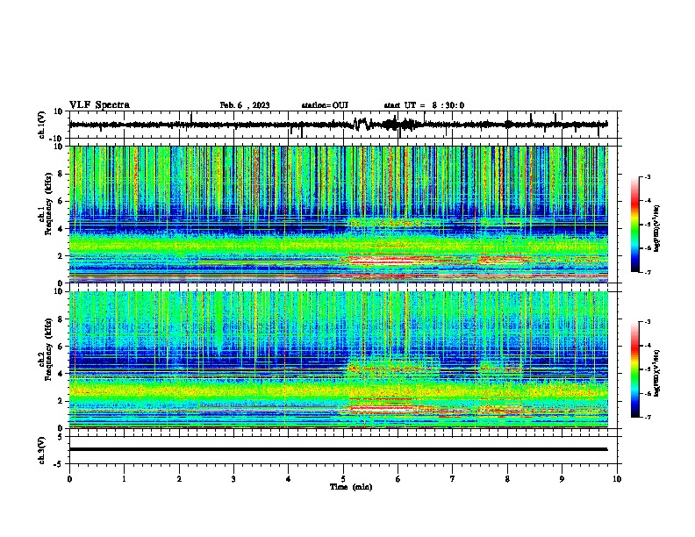695x537 pixels.
Task: Click the ch.2 spectrogram panel
Action: coord(339,360)
